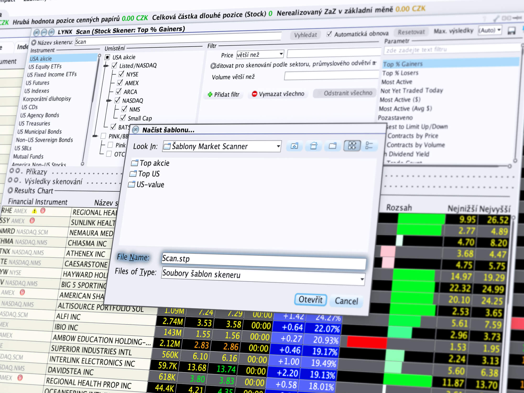Click the new folder icon in template dialog
This screenshot has width=524, height=393.
coord(332,147)
